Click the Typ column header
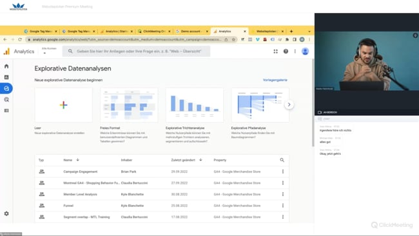 pyautogui.click(x=41, y=160)
